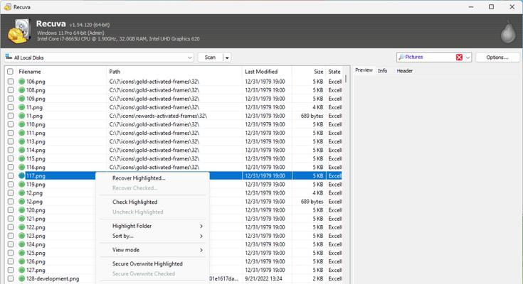Check the box for 117.png

[11, 176]
